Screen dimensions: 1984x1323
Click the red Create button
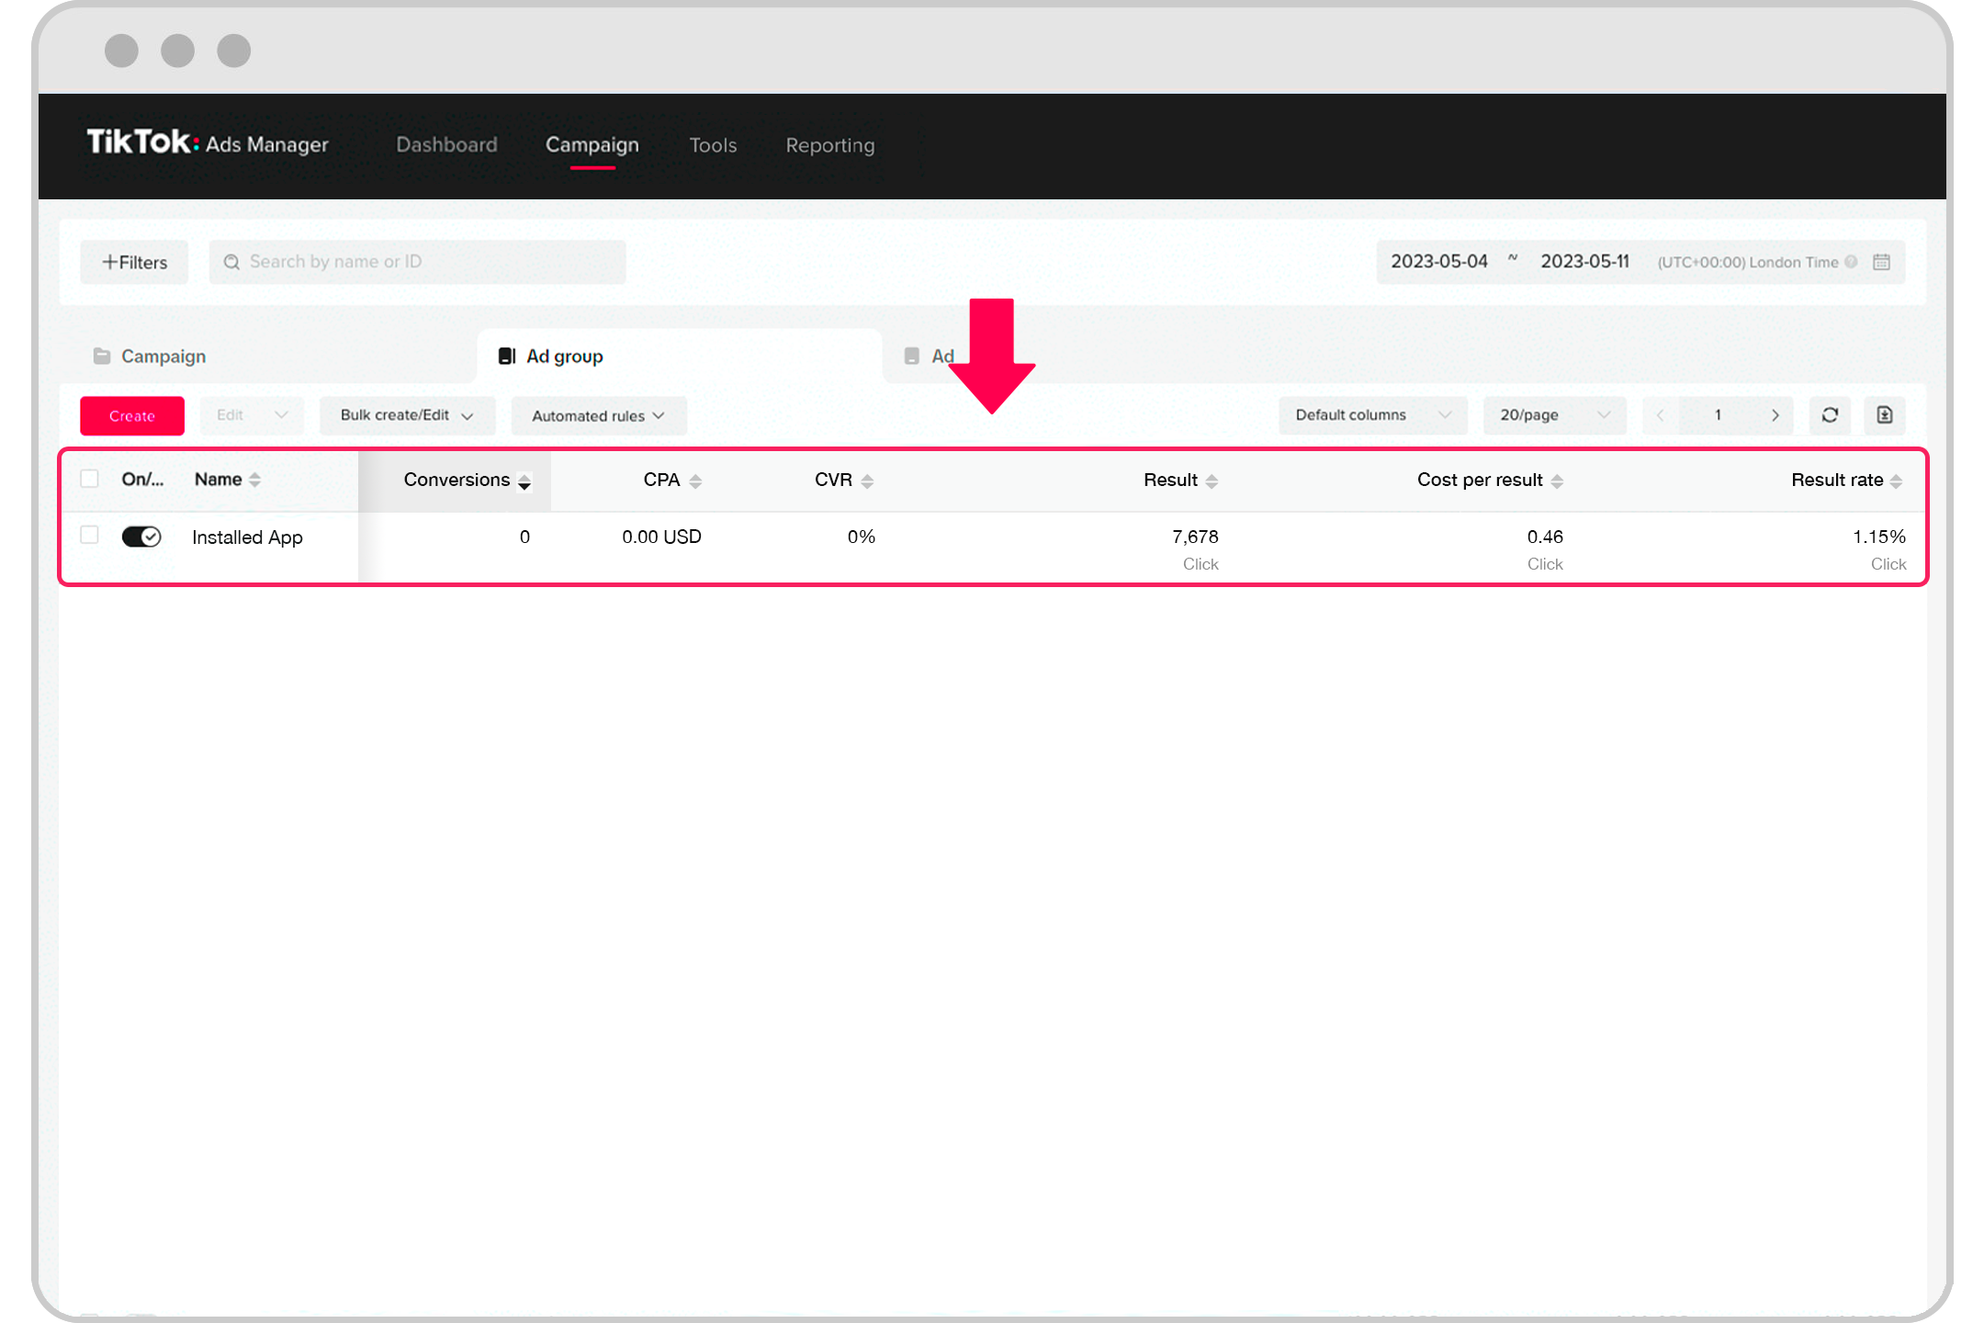click(132, 416)
